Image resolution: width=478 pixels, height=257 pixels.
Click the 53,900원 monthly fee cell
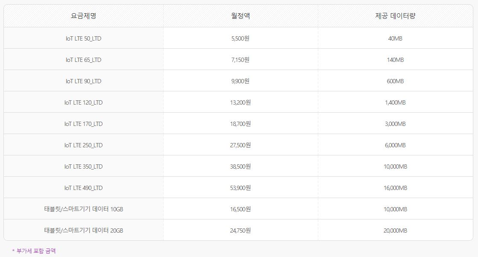point(240,188)
